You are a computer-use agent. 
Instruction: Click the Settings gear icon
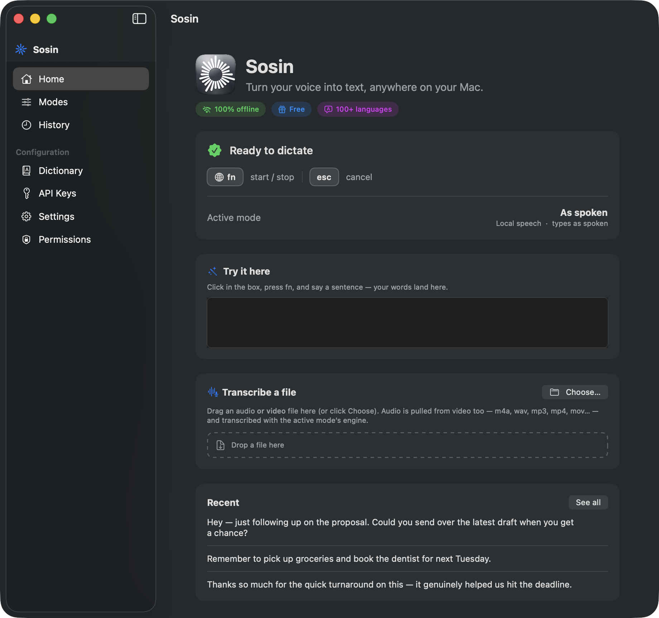click(x=27, y=217)
